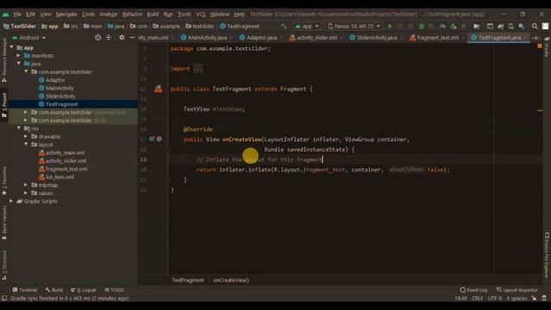Click the scroll-from-source target icon in Project panel
This screenshot has height=310, width=551.
[x=97, y=37]
